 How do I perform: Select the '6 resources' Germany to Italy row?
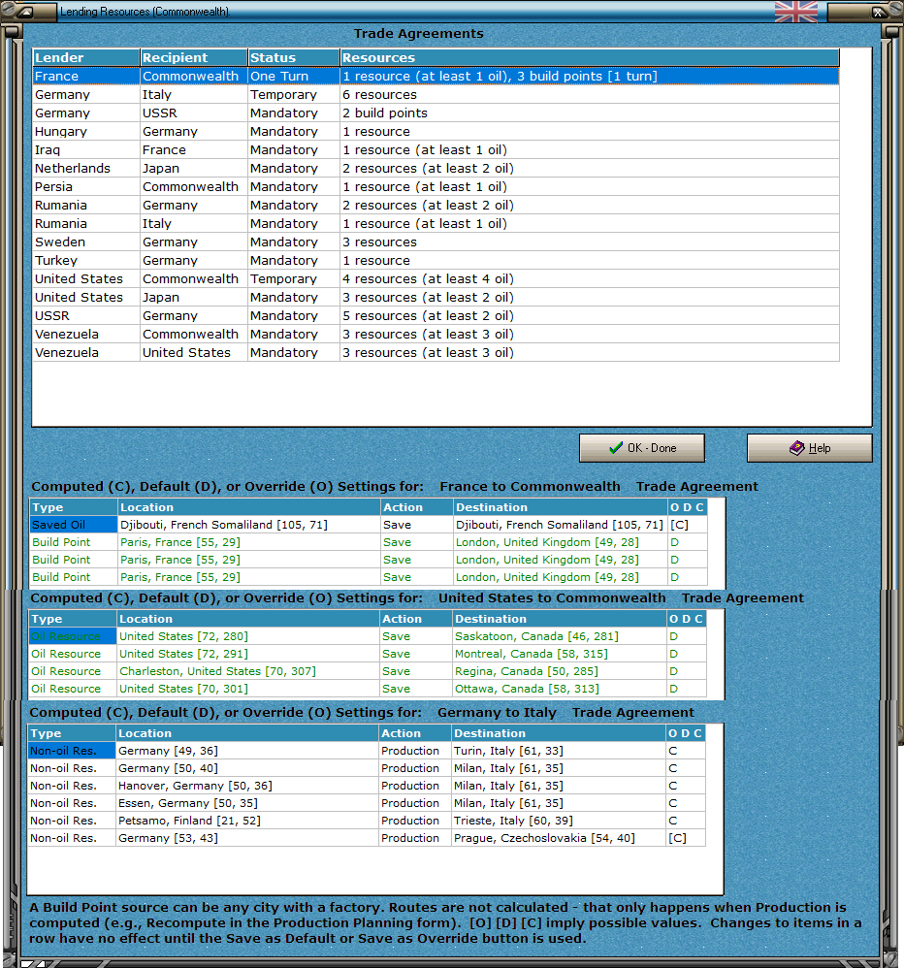tap(436, 94)
